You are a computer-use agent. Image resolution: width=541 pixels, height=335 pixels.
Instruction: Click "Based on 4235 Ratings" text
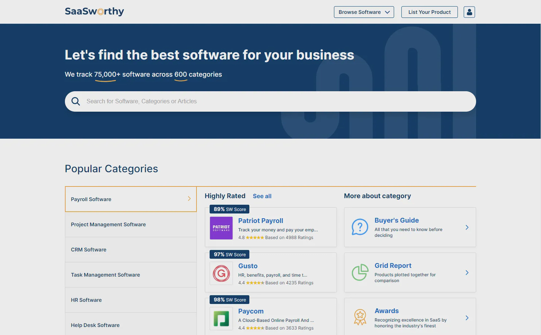(x=289, y=283)
